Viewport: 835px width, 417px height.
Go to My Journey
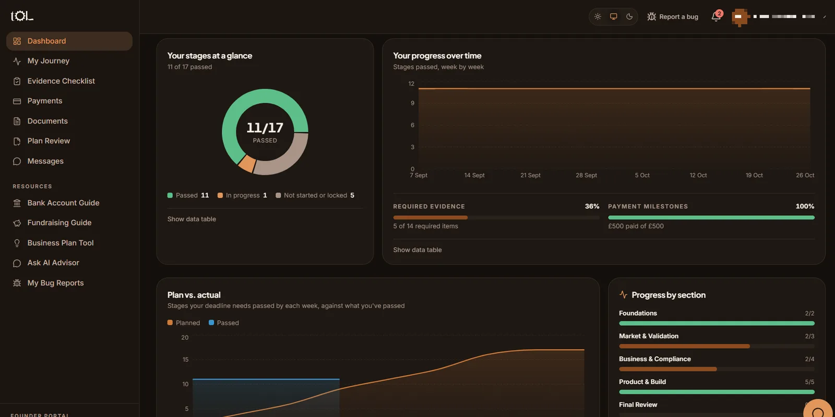69,61
